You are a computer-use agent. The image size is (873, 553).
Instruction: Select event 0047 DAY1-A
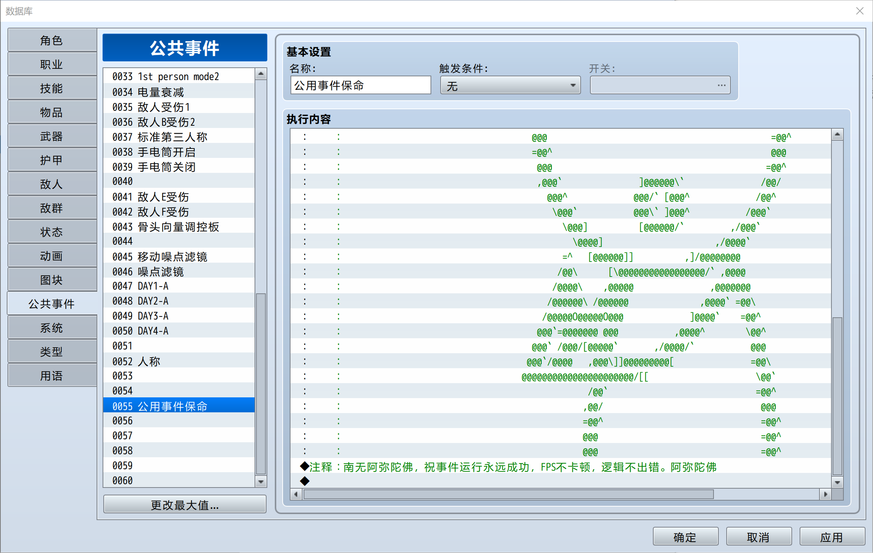click(x=179, y=286)
